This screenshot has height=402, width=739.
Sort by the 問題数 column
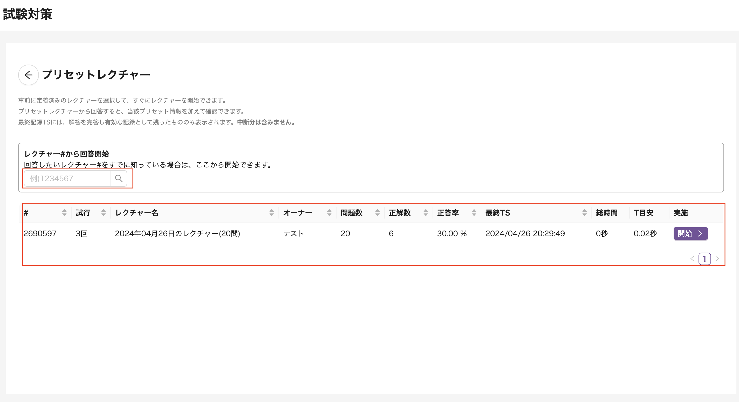click(377, 213)
